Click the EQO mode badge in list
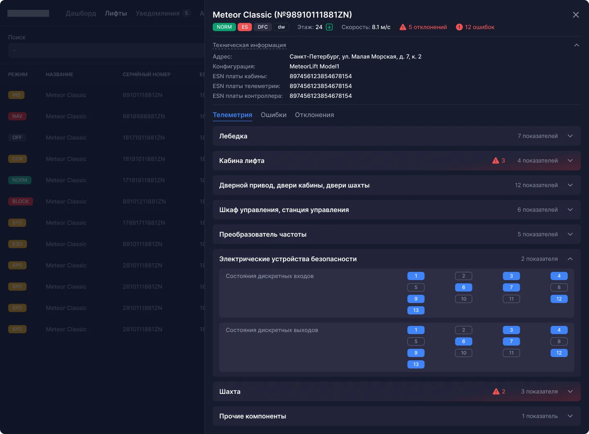This screenshot has width=589, height=434. coord(18,244)
